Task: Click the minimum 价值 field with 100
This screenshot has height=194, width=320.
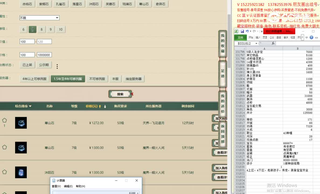Action: click(x=27, y=42)
